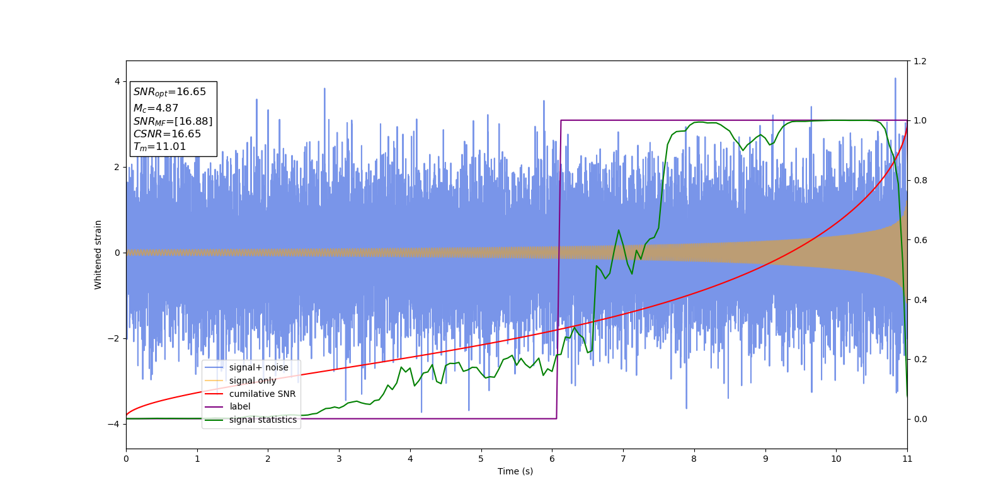Click x-axis tick label 4
The height and width of the screenshot is (504, 1008).
click(410, 459)
